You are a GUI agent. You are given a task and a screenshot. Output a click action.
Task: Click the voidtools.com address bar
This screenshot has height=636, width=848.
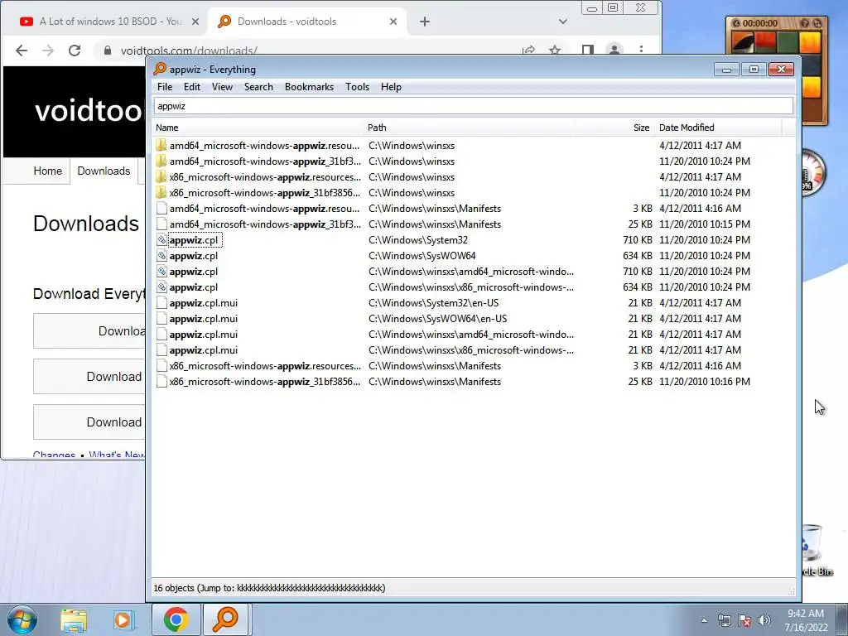tap(189, 51)
